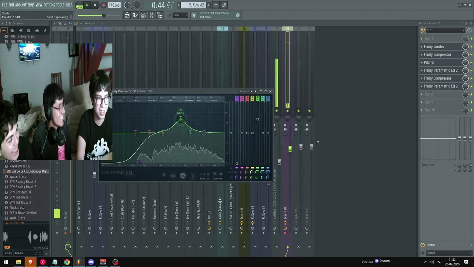Select the browser speaker tab icon
The width and height of the screenshot is (474, 267).
tap(20, 30)
